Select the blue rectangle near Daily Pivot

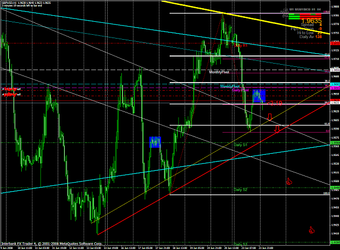pyautogui.click(x=259, y=96)
